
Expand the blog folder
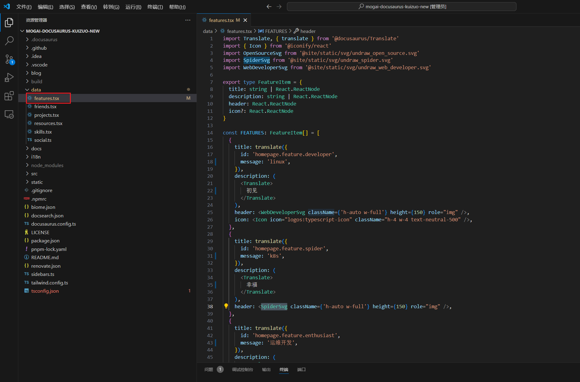click(x=27, y=73)
